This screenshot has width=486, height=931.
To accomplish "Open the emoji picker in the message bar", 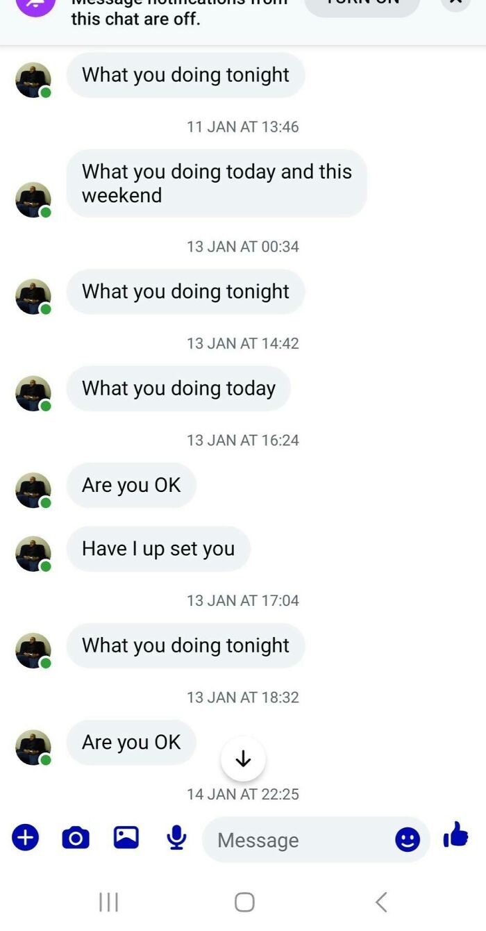I will point(409,840).
